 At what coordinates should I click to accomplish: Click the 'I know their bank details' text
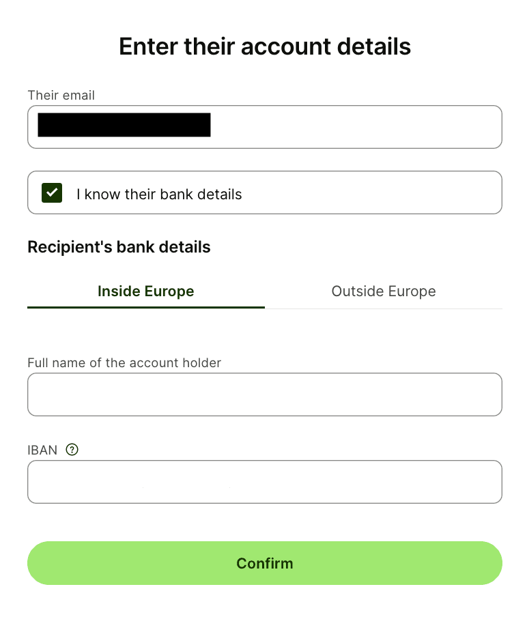[x=159, y=195]
